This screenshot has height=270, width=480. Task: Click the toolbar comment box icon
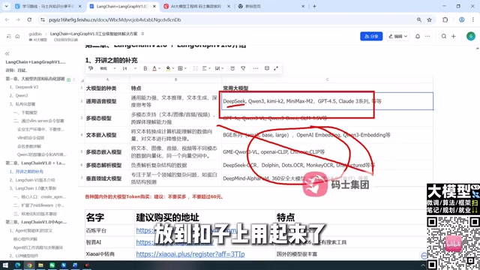pyautogui.click(x=267, y=68)
